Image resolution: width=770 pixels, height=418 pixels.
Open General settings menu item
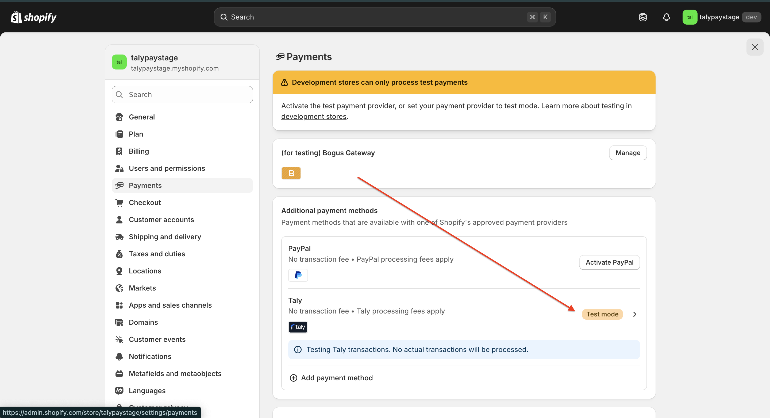[142, 117]
